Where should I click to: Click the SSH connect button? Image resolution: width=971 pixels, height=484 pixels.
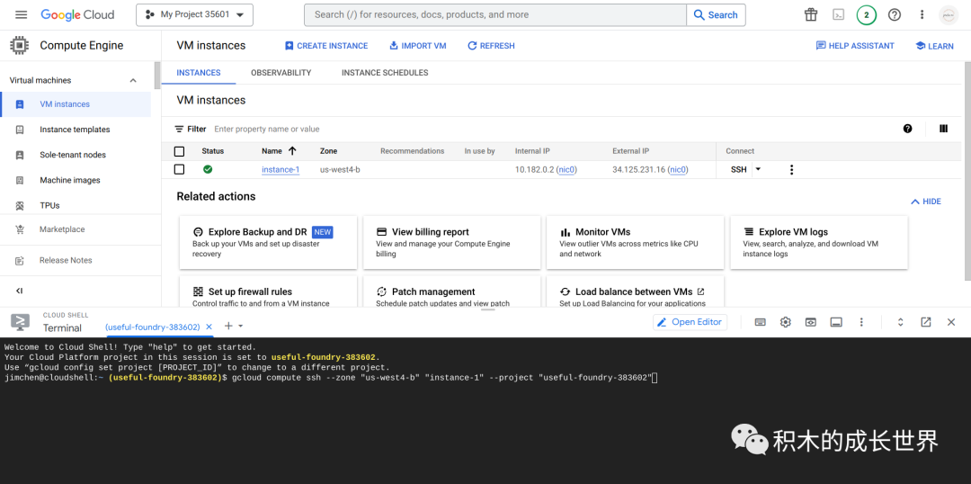point(739,169)
